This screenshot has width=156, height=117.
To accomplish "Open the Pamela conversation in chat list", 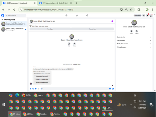I will tap(14, 29).
